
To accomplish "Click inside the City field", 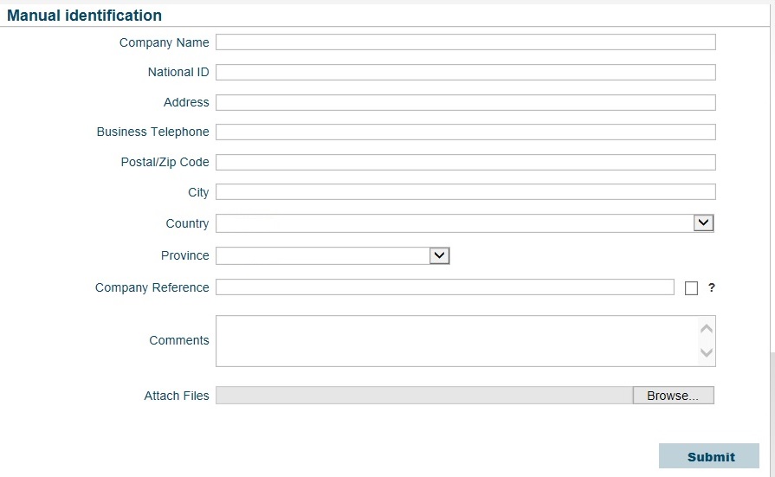I will pos(466,192).
